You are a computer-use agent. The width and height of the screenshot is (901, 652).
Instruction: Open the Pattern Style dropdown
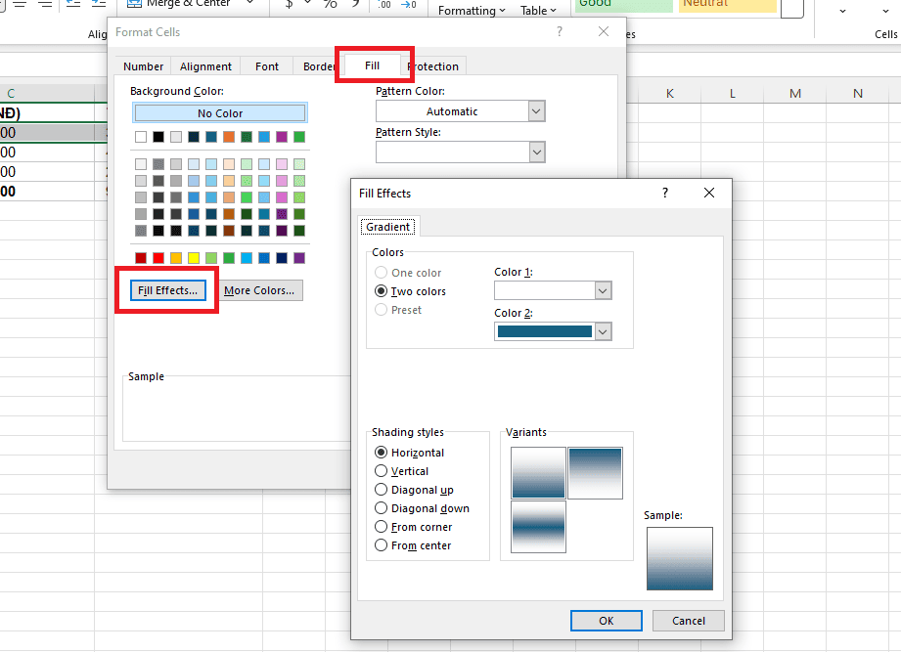click(536, 152)
